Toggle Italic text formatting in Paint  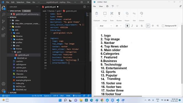coord(132,26)
